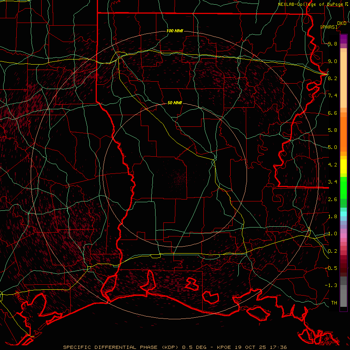Click the 6.6 value on the color scale
The width and height of the screenshot is (350, 350).
(x=332, y=113)
